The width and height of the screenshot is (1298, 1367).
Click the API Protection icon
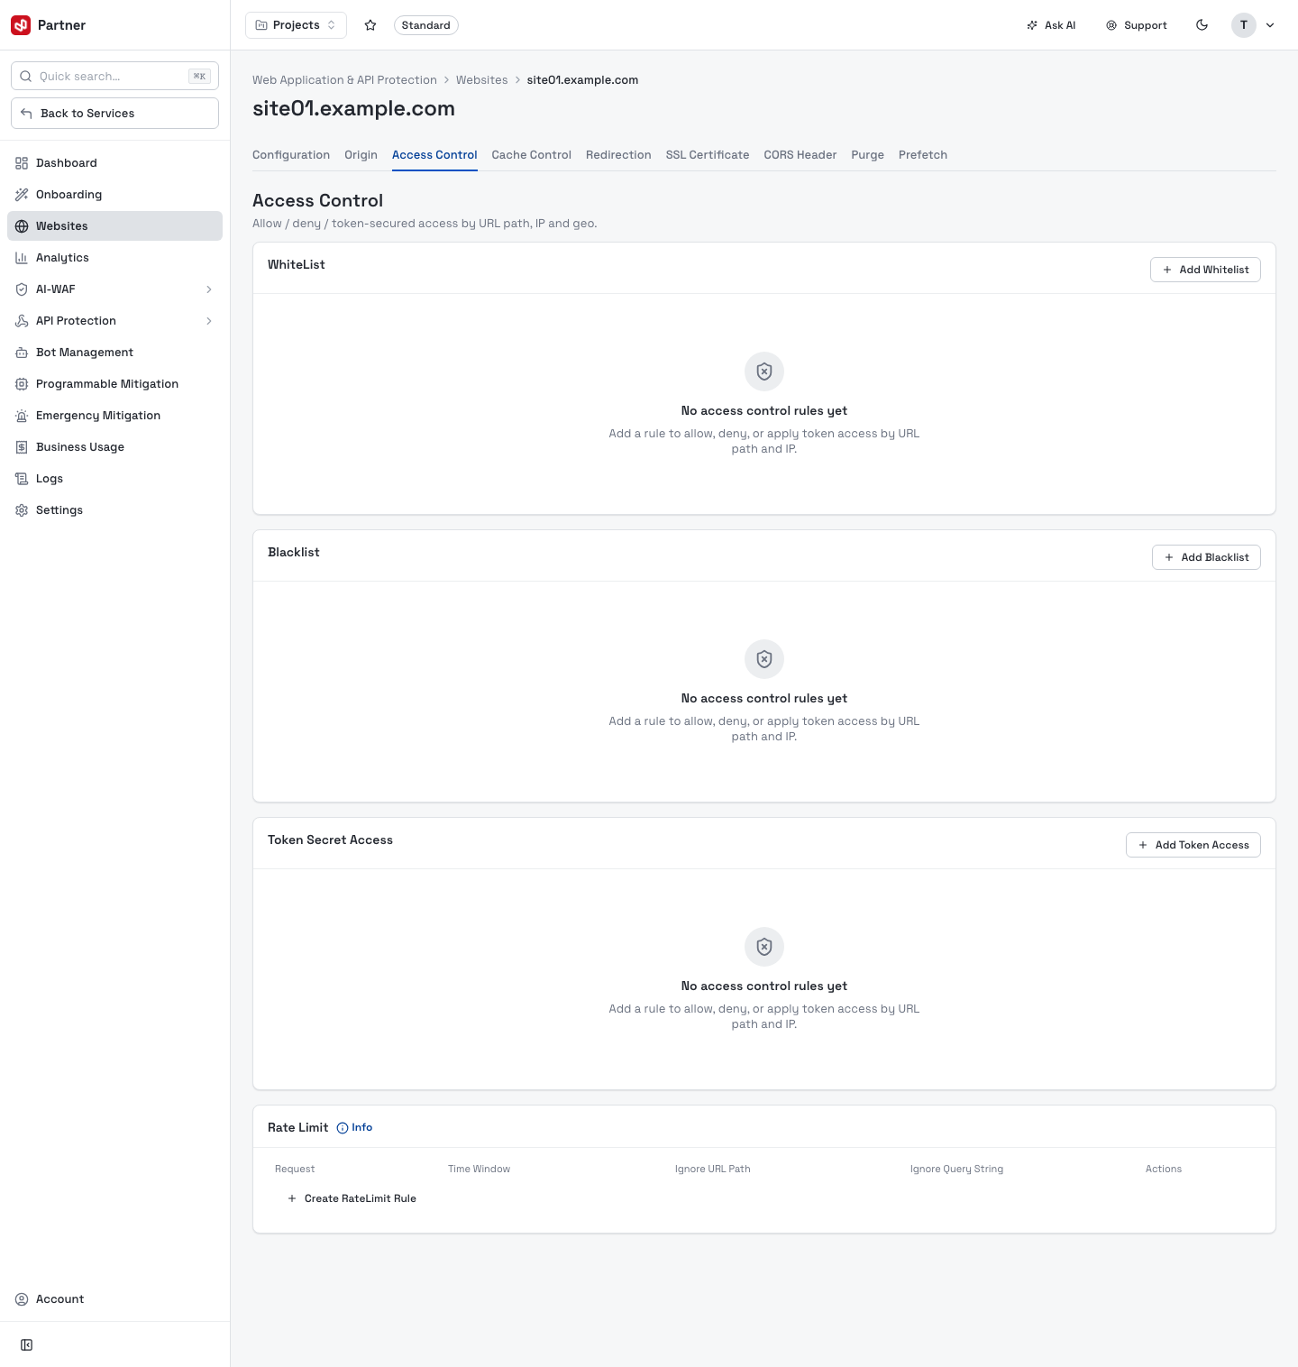tap(22, 321)
